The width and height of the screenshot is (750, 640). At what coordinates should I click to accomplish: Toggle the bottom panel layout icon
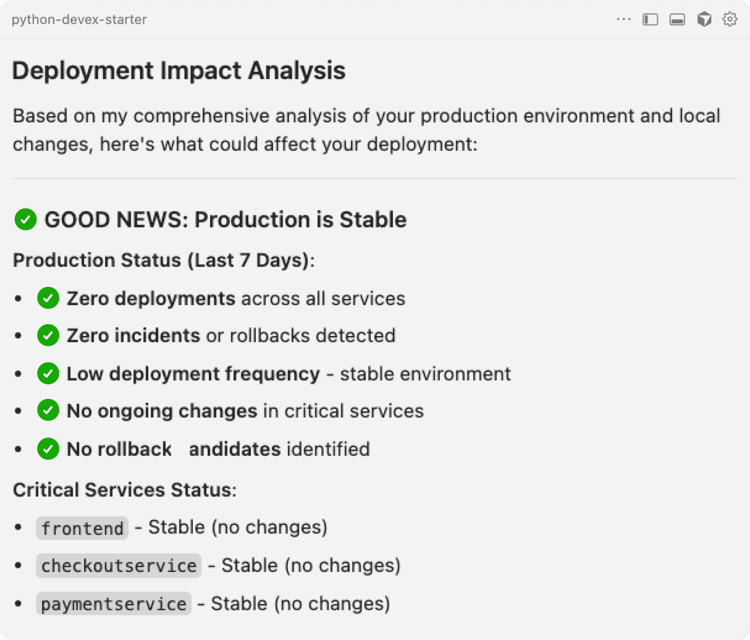(x=677, y=20)
